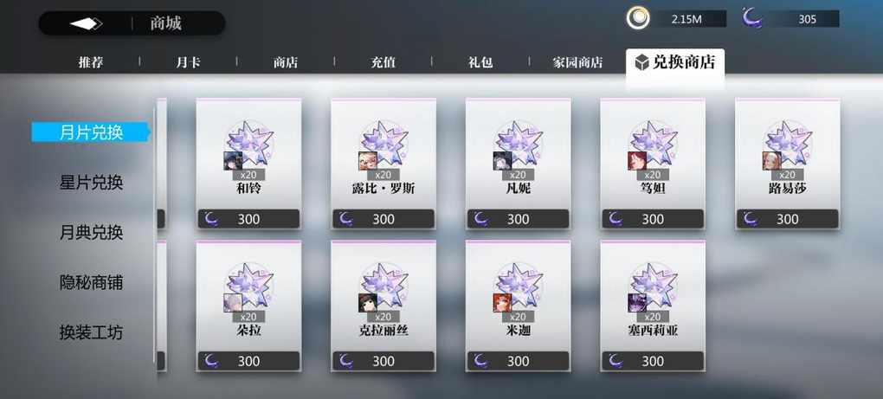Click the 朵拉 shard item icon

[x=249, y=287]
